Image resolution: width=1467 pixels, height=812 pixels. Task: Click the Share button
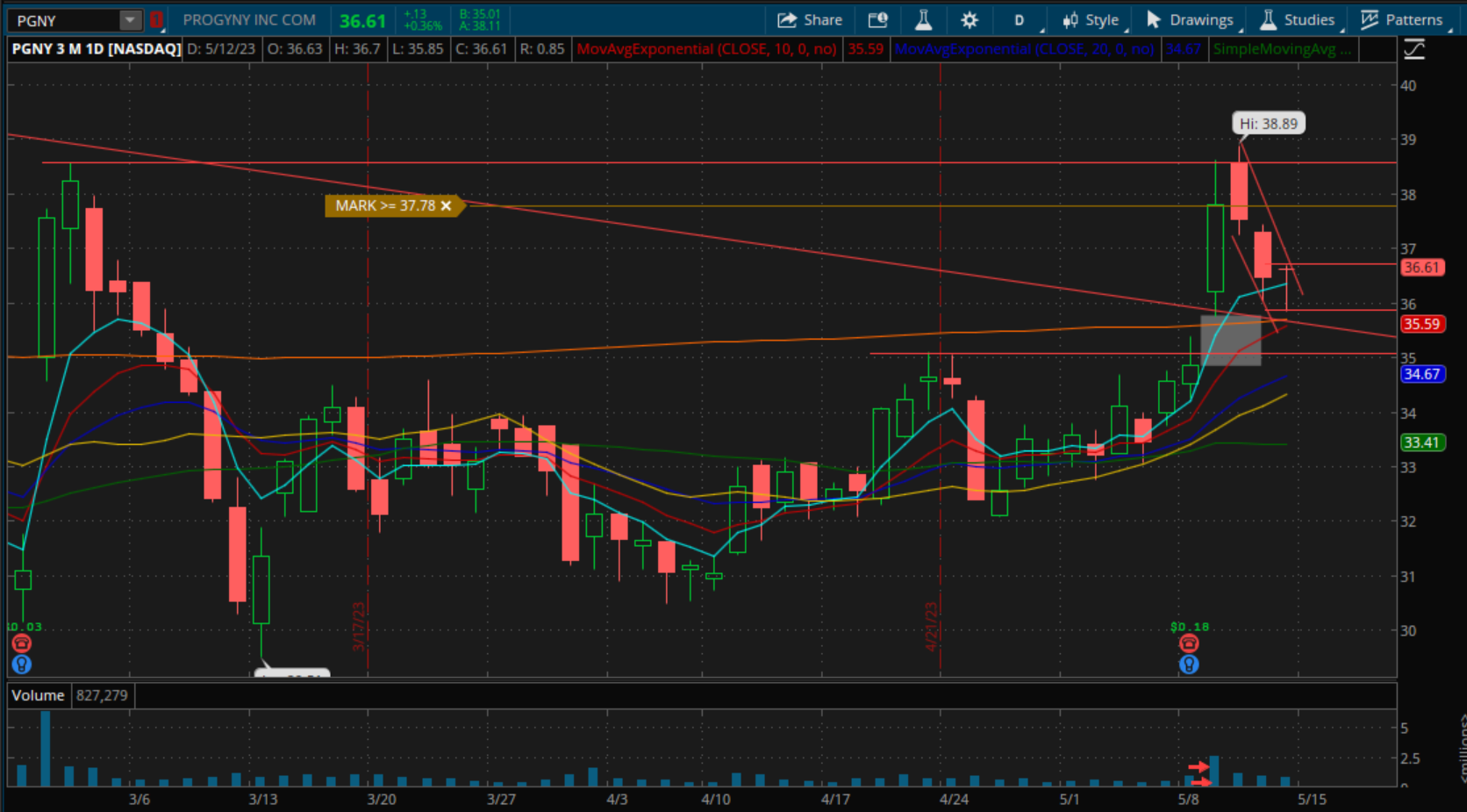pyautogui.click(x=810, y=20)
